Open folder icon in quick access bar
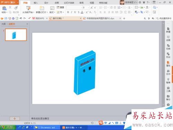 2,18
